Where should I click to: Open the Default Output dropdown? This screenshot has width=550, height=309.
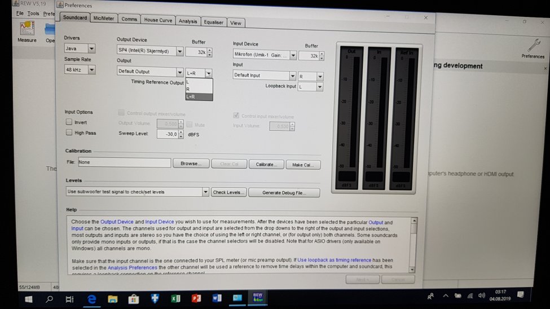point(179,72)
